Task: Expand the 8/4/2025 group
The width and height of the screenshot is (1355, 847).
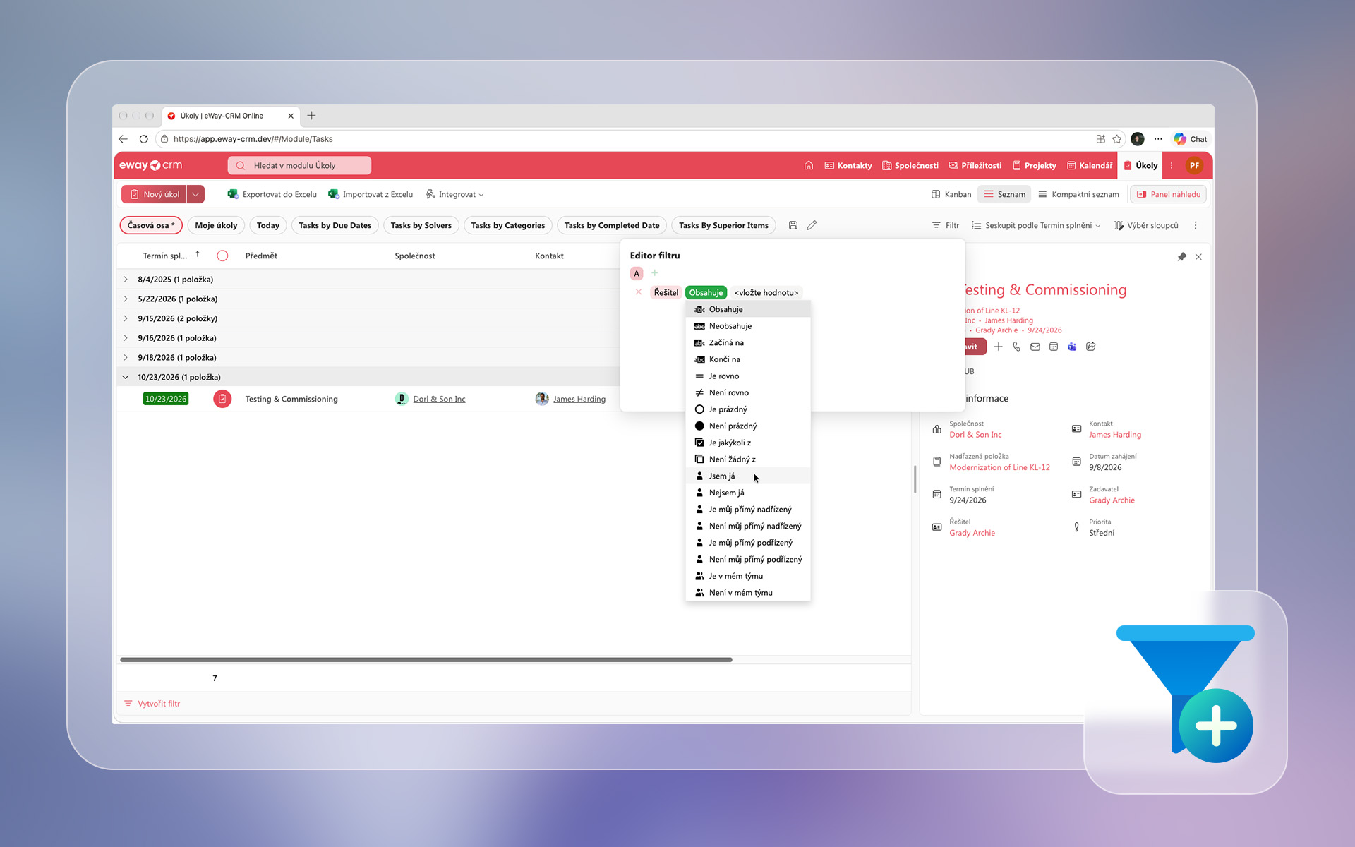Action: tap(126, 280)
